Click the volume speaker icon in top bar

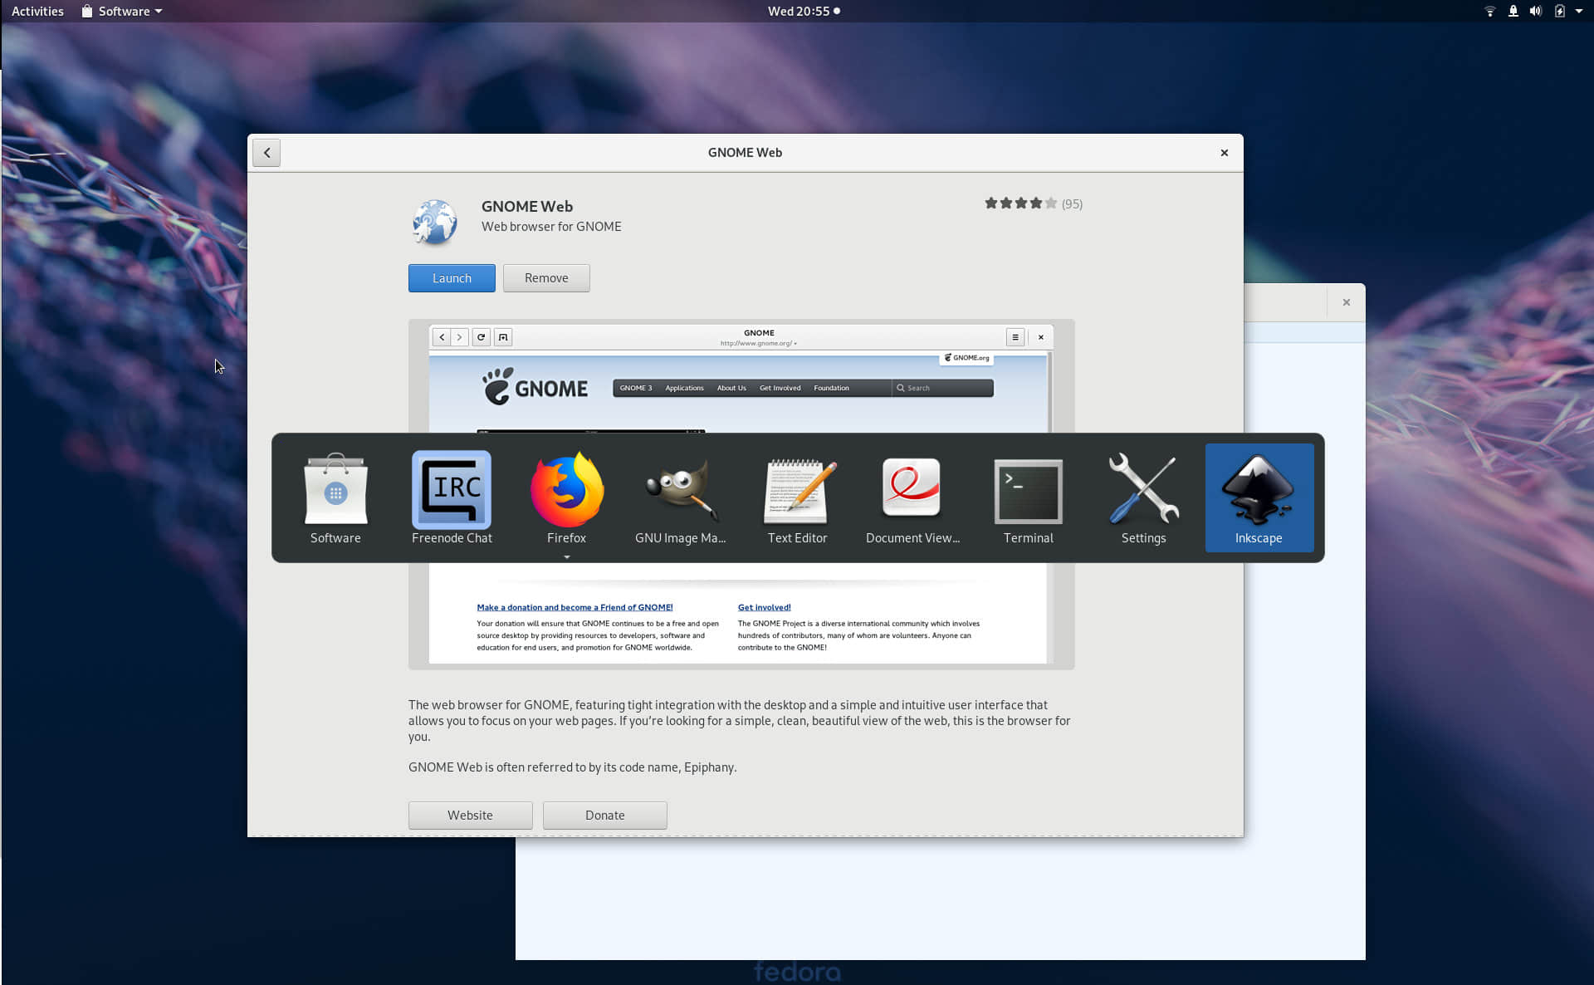(x=1536, y=11)
